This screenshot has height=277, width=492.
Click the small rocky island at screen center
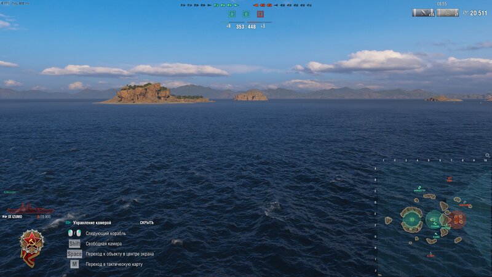[251, 95]
